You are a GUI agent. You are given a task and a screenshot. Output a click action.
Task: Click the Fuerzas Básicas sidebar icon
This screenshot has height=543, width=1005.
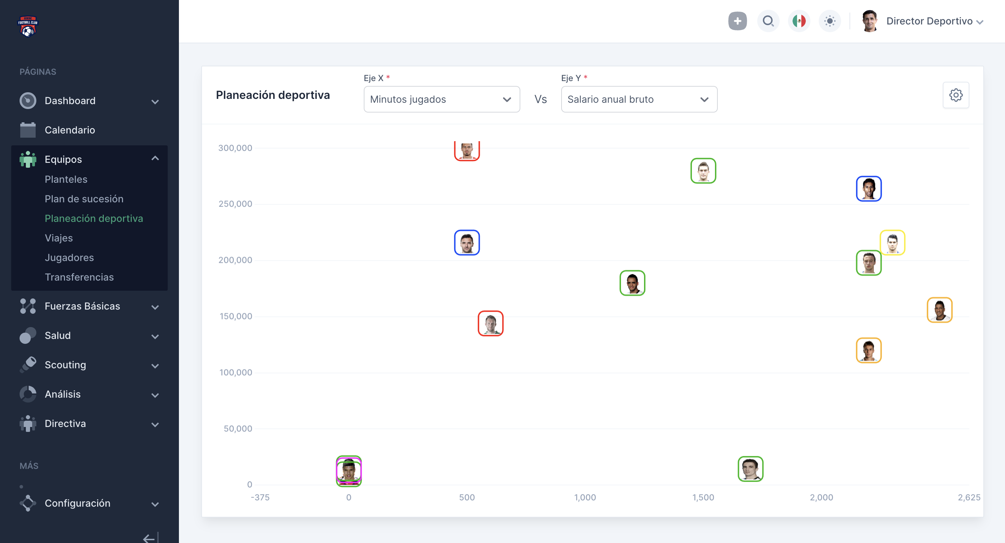[27, 306]
